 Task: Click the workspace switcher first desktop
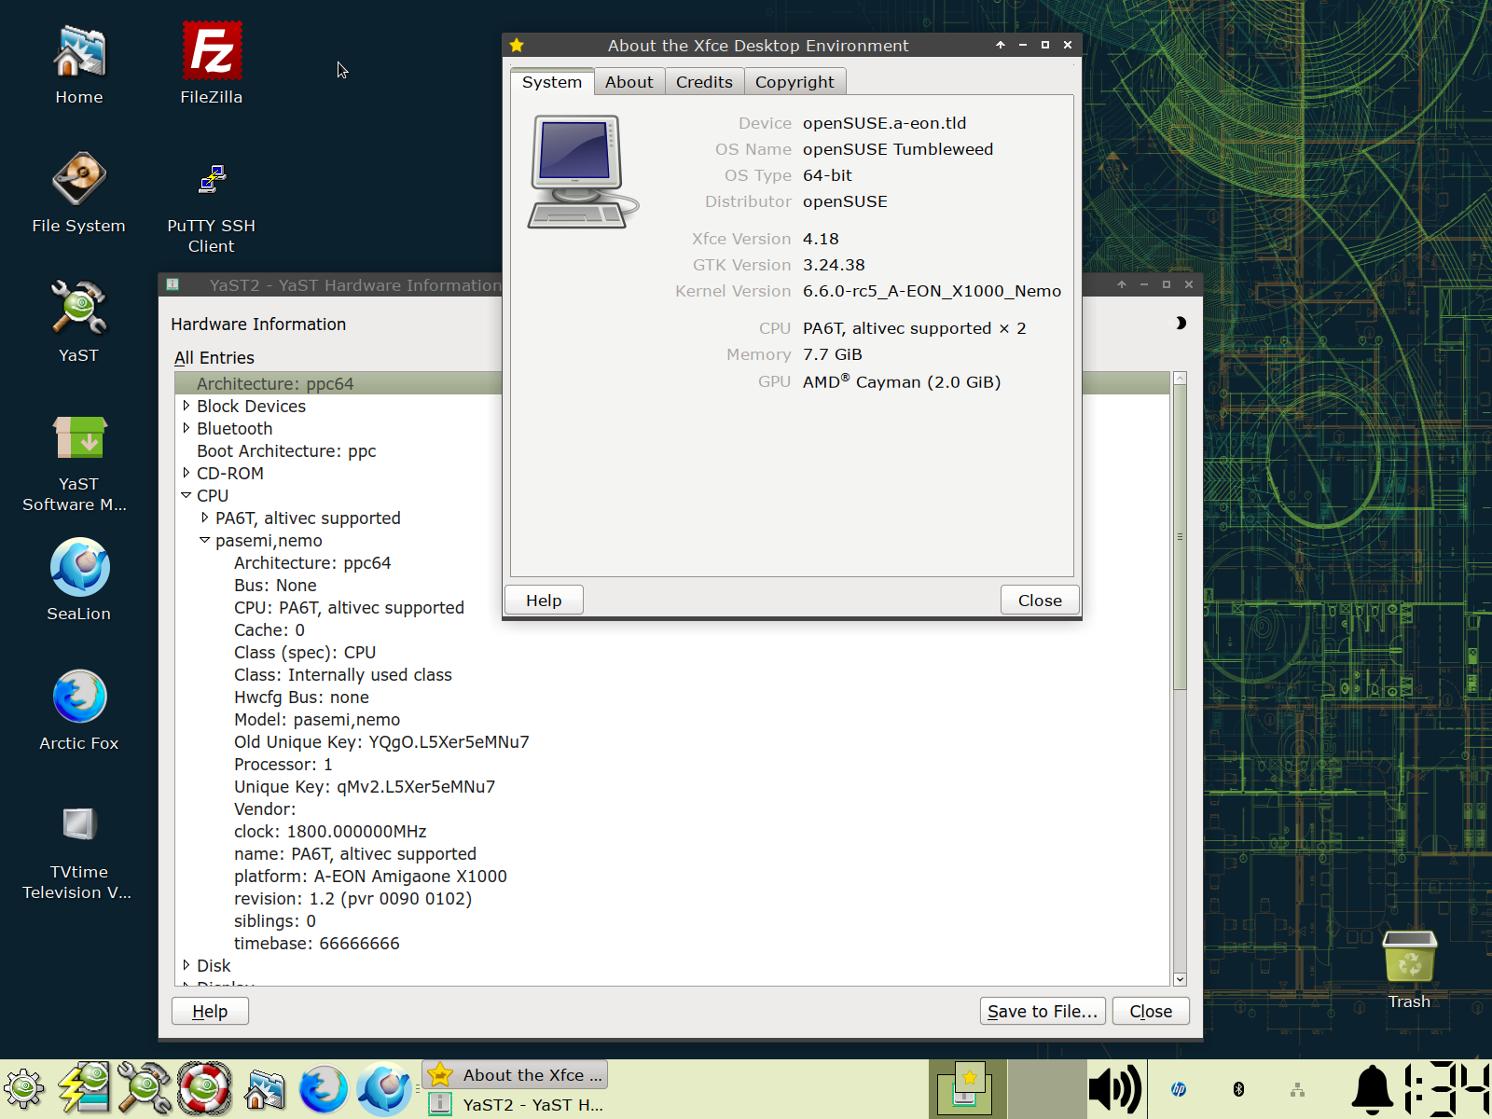tap(968, 1088)
